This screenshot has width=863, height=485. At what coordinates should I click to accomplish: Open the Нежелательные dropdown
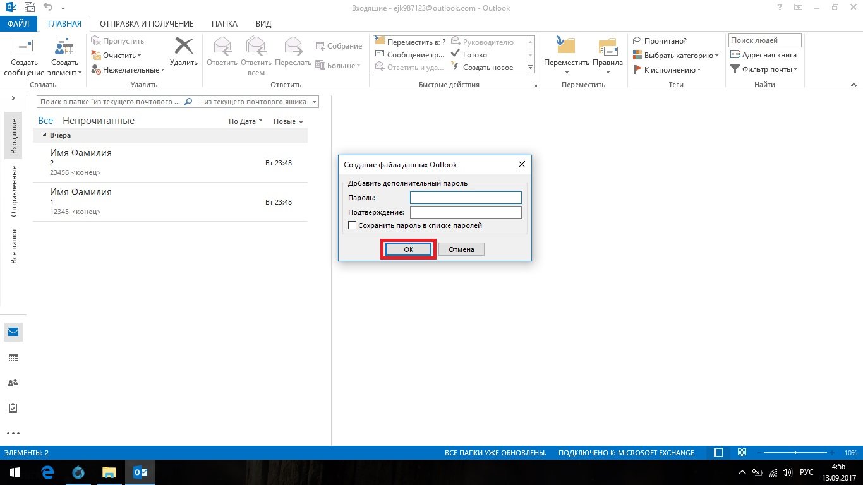point(128,70)
